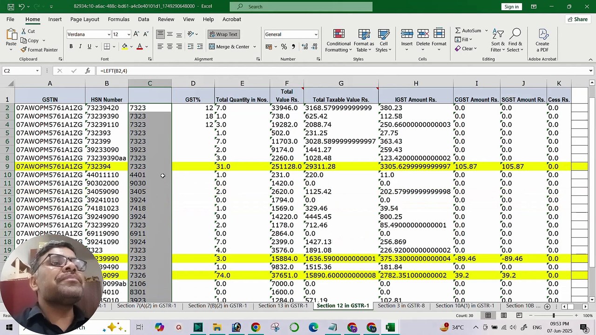Open Sort & Filter
Image resolution: width=596 pixels, height=335 pixels.
tap(498, 40)
